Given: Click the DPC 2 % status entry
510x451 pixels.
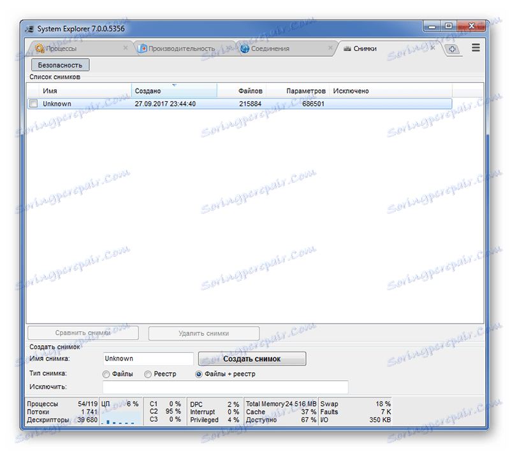Looking at the screenshot, I should pos(215,404).
